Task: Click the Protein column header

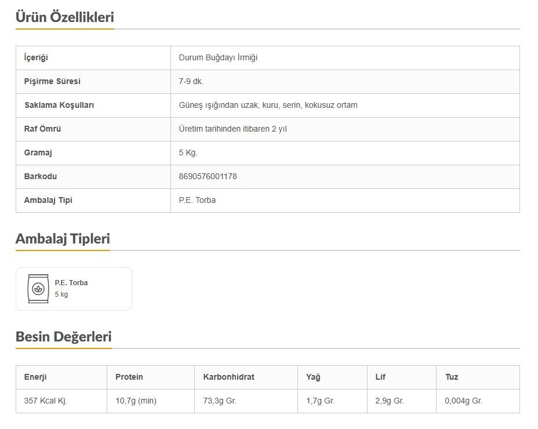Action: tap(129, 377)
